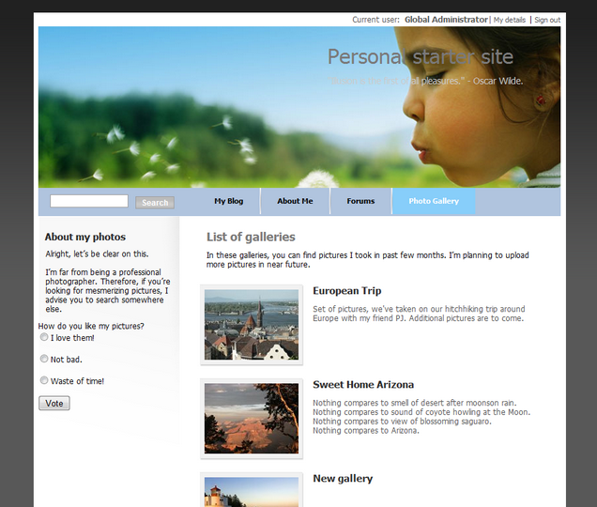Go to the About Me page
This screenshot has width=597, height=507.
[295, 201]
